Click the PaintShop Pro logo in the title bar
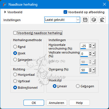Viewport: 109px width, 109px height. (x=5, y=5)
